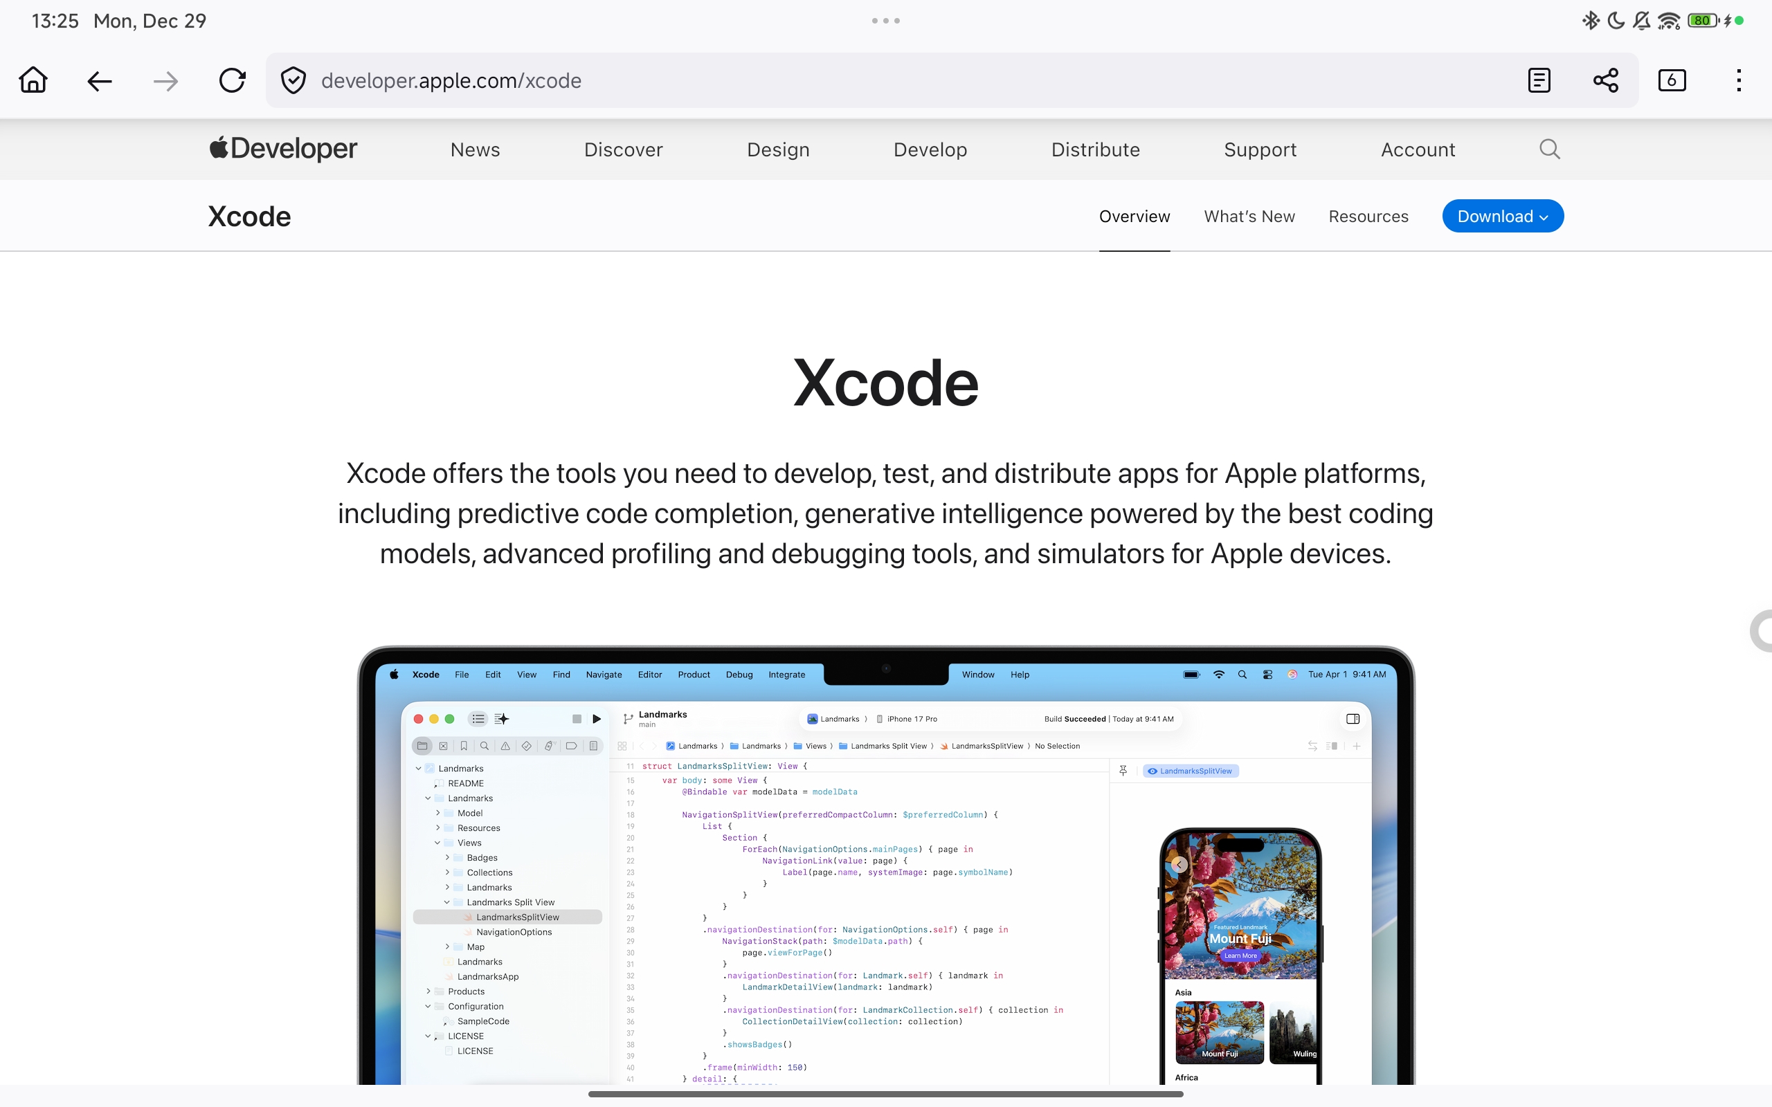Image resolution: width=1772 pixels, height=1107 pixels.
Task: Click the horizontal scrollbar at page bottom
Action: pyautogui.click(x=885, y=1094)
